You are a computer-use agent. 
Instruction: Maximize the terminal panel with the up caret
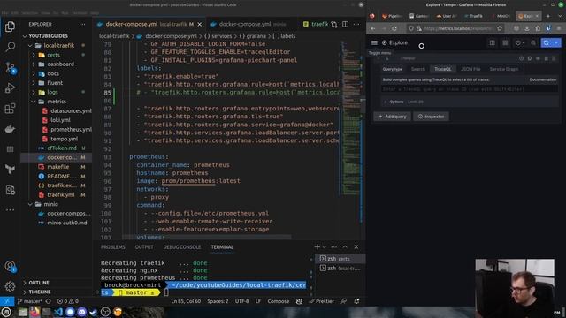[345, 247]
